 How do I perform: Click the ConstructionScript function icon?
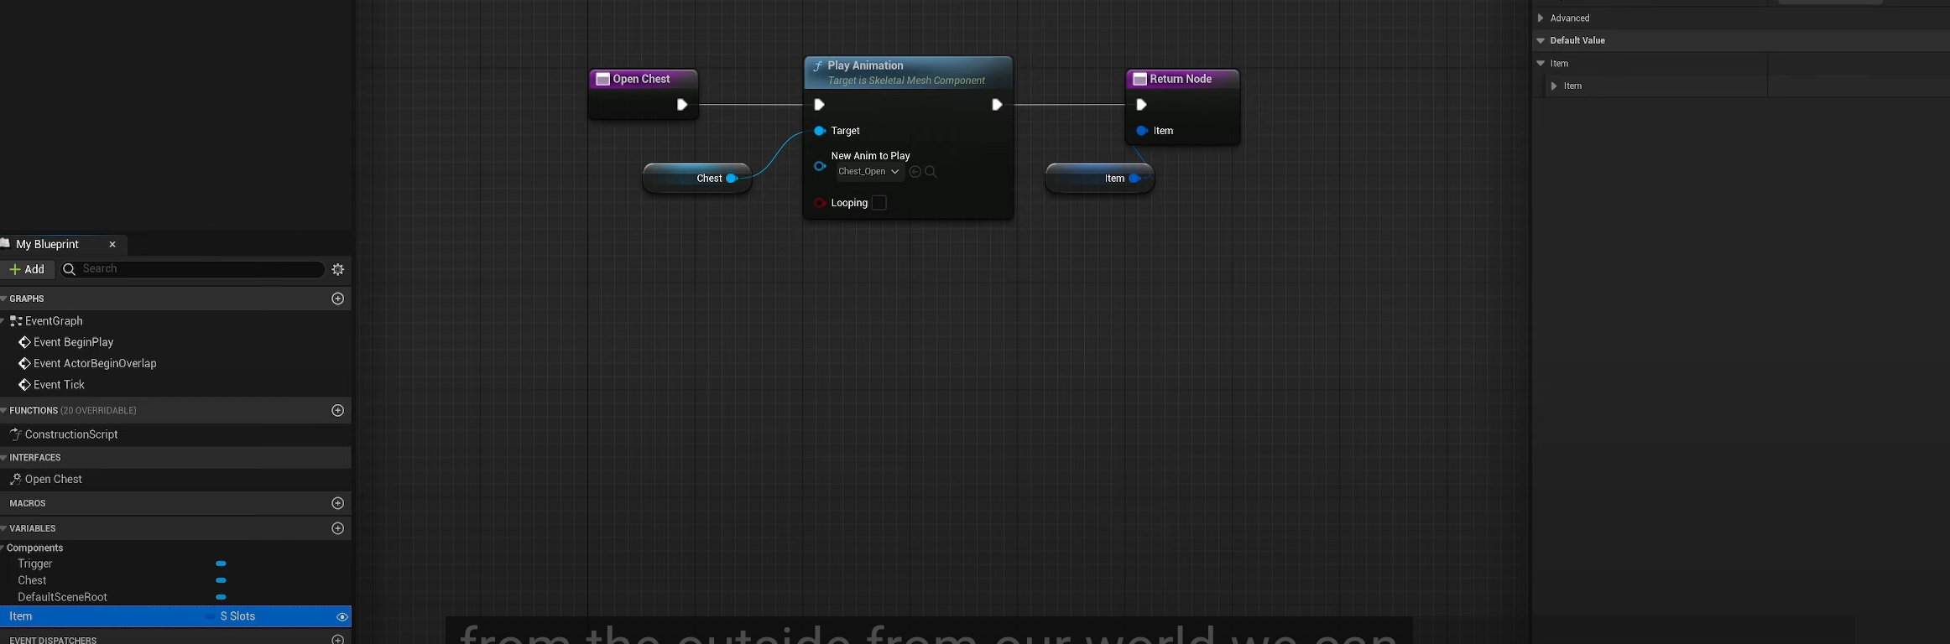pos(15,434)
